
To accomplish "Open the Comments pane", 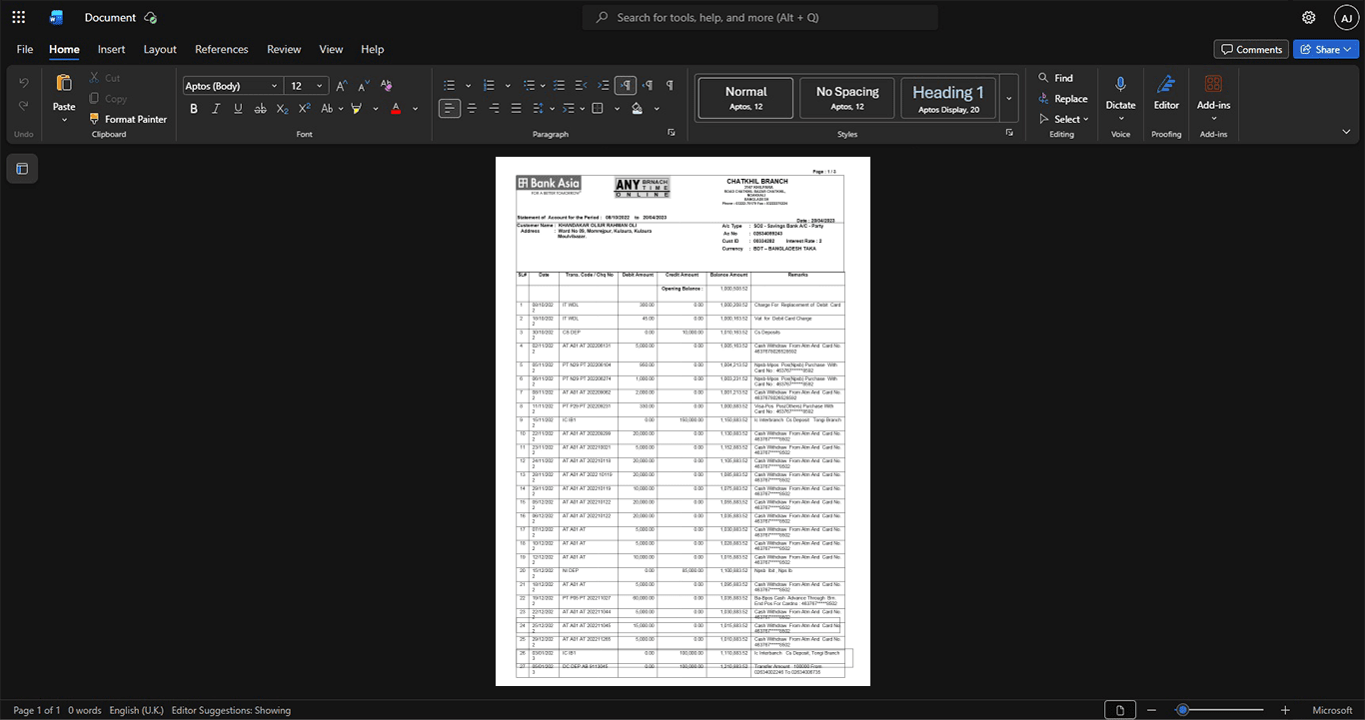I will pyautogui.click(x=1251, y=49).
